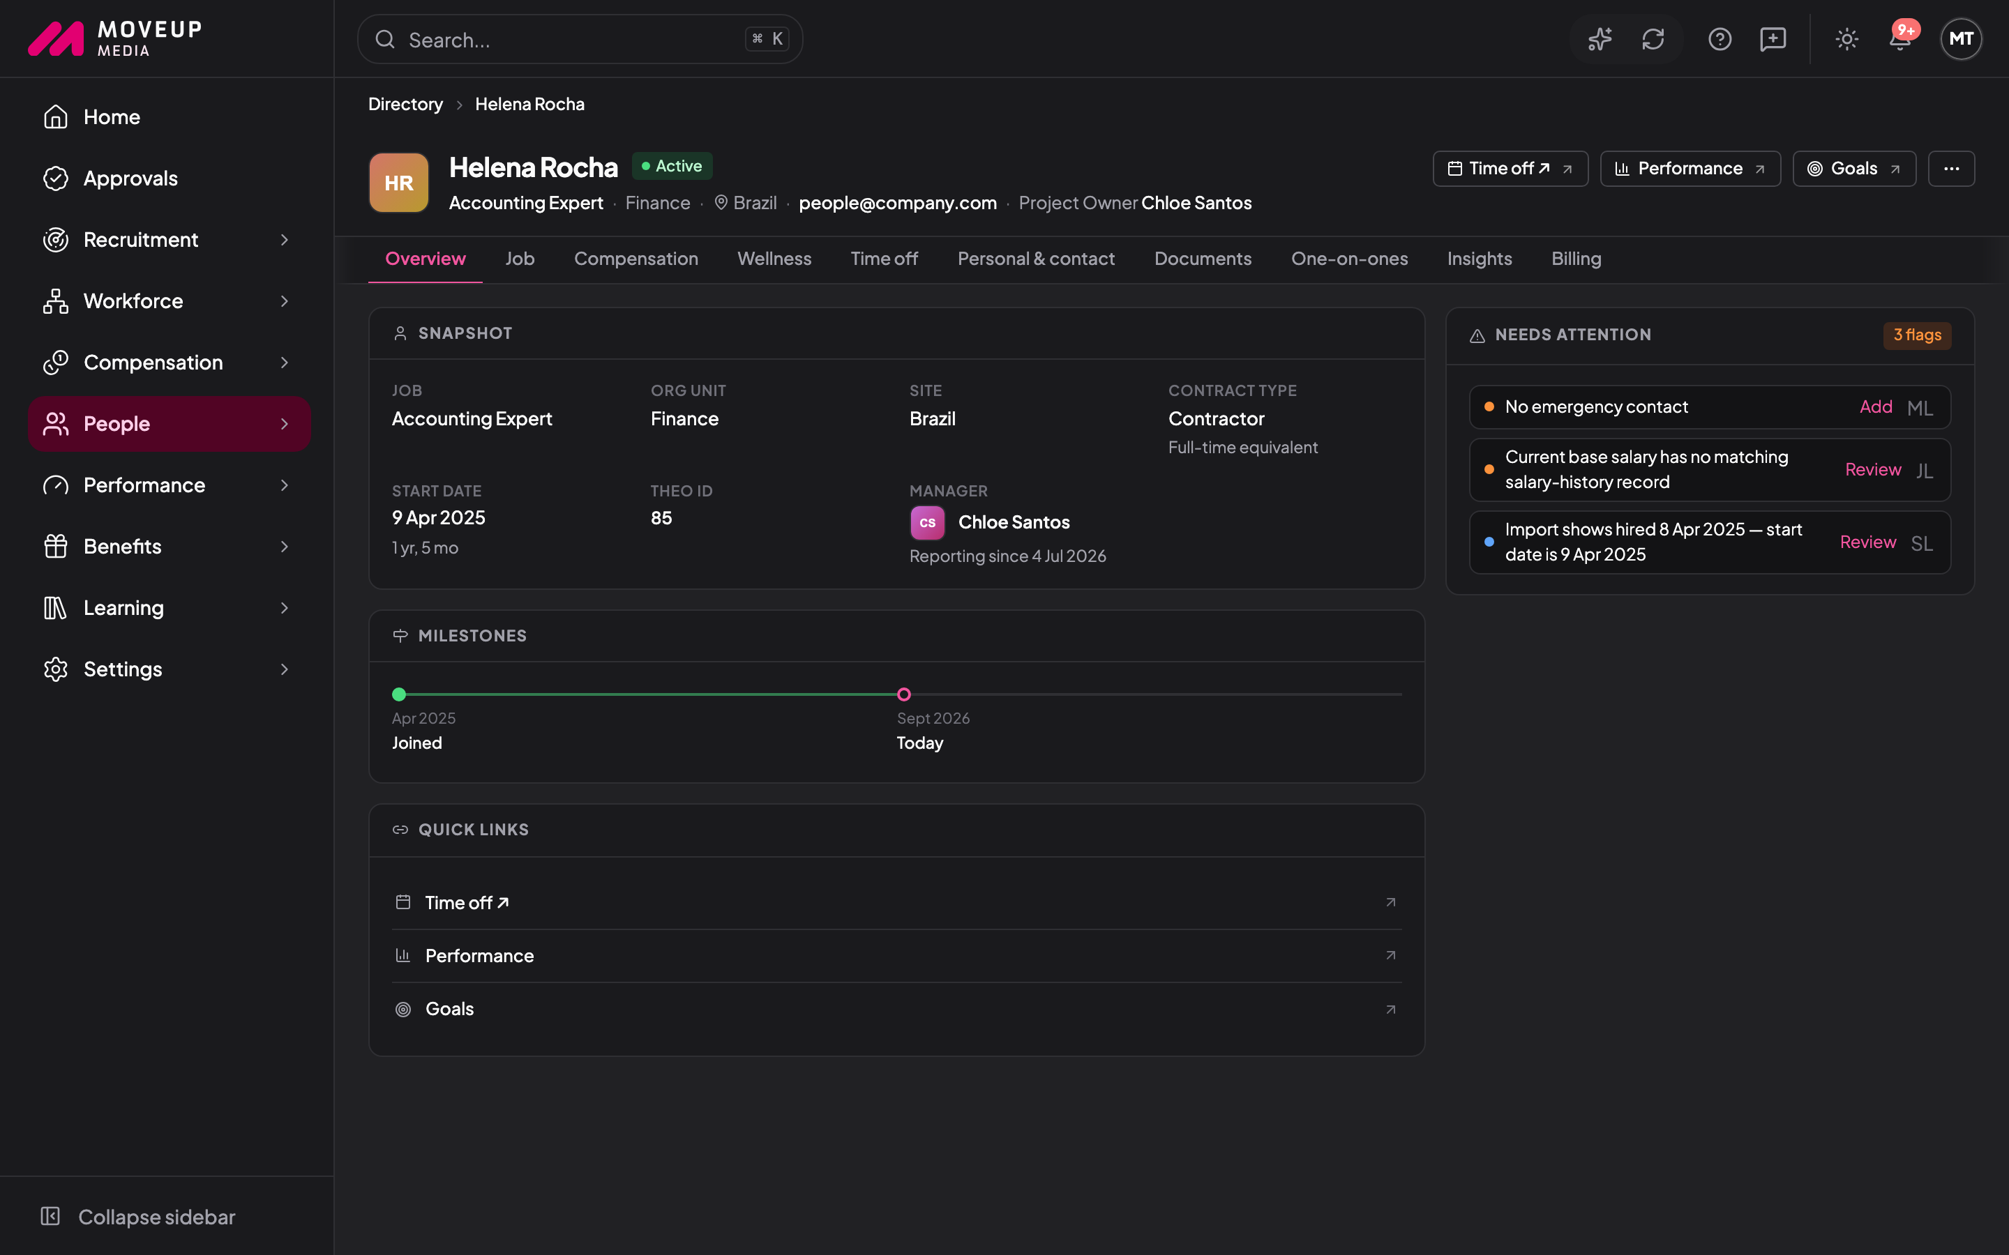Click the Today milestone marker
The height and width of the screenshot is (1255, 2009).
tap(904, 694)
